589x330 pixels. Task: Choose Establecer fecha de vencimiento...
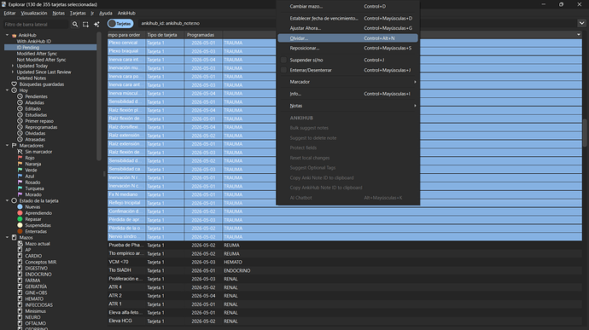[x=347, y=18]
